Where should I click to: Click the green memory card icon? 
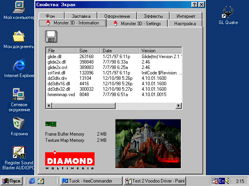click(51, 124)
